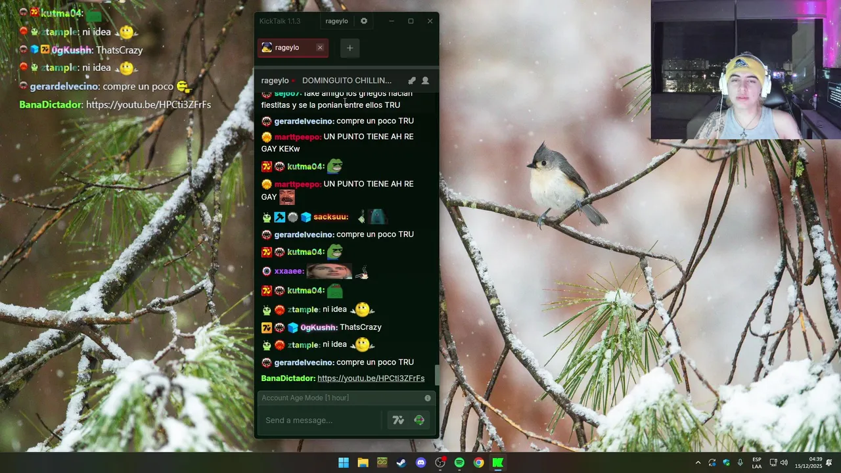Image resolution: width=841 pixels, height=473 pixels.
Task: Add a new chatroom with the plus button
Action: click(350, 48)
